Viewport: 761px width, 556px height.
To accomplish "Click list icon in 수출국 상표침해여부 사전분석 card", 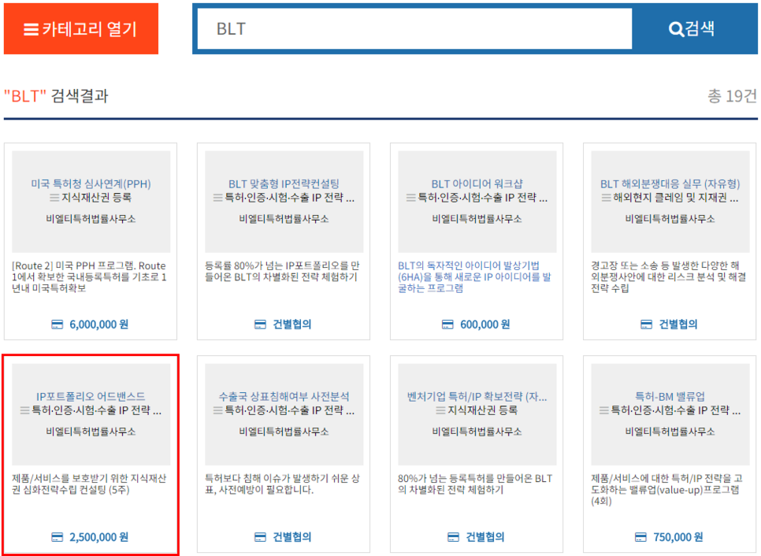I will pyautogui.click(x=217, y=410).
